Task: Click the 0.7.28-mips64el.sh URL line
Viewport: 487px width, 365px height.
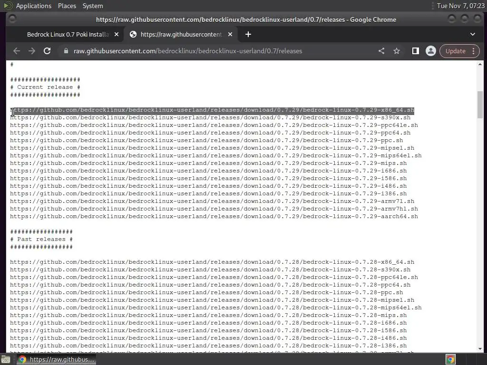Action: point(216,307)
